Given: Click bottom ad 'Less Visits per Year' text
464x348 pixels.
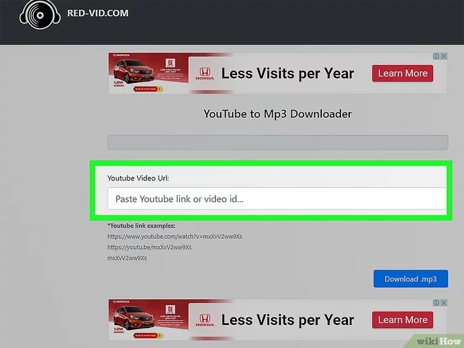Looking at the screenshot, I should [x=287, y=320].
